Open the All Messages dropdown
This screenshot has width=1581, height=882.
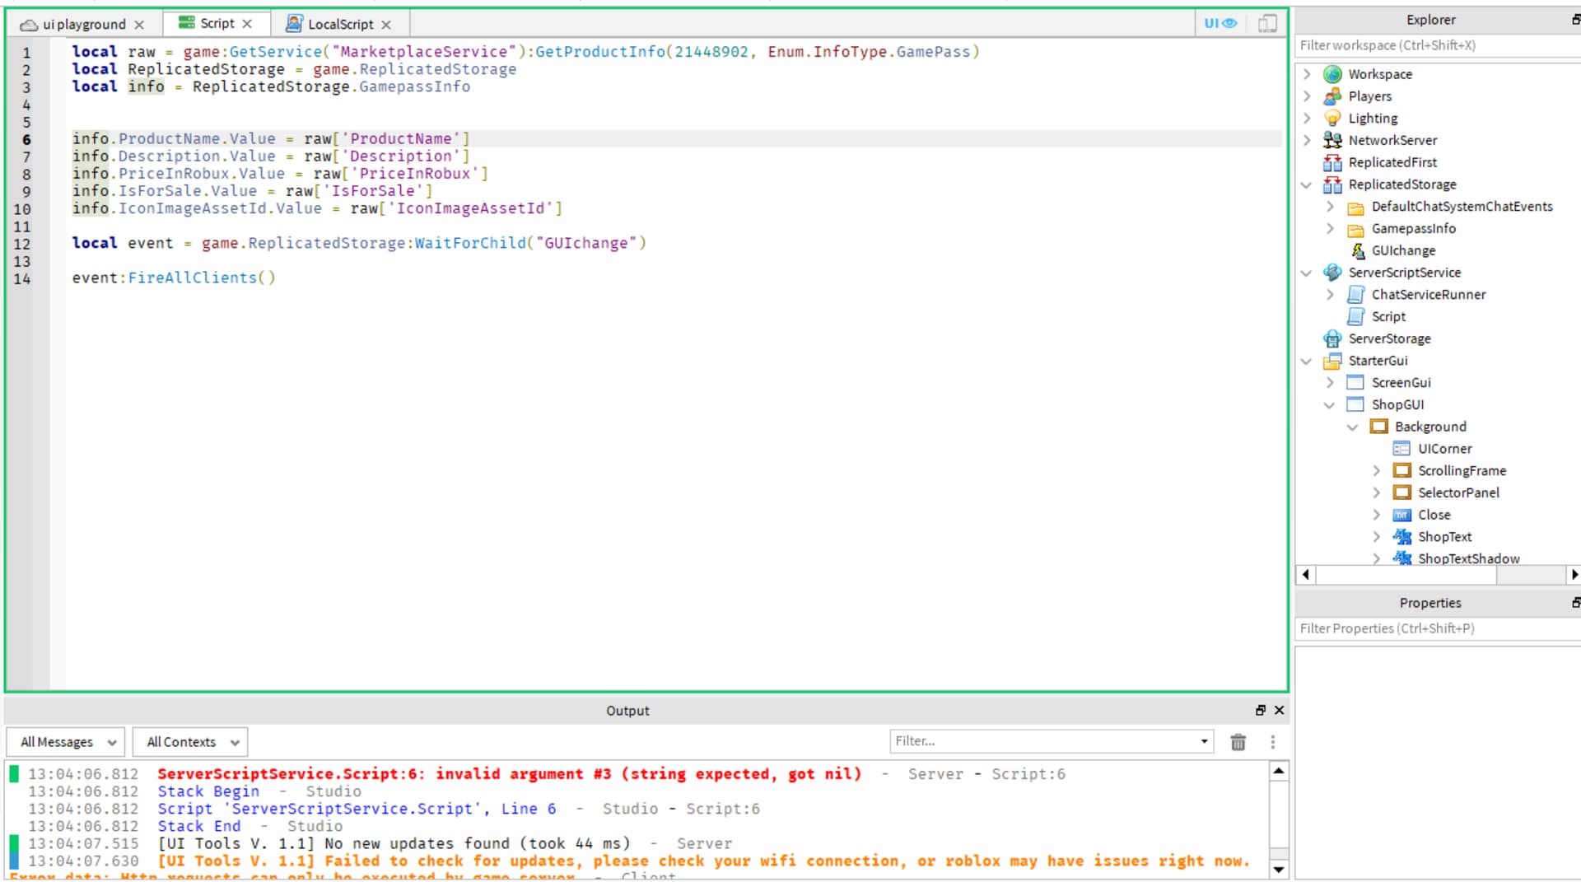tap(65, 741)
